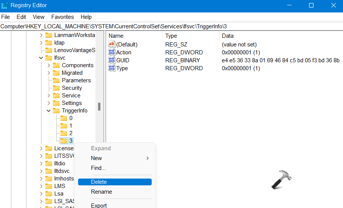Select the GUID binary value icon
The height and width of the screenshot is (208, 343).
pyautogui.click(x=112, y=60)
